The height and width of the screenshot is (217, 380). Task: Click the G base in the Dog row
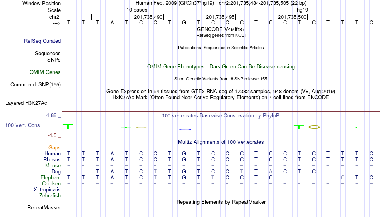pos(184,172)
